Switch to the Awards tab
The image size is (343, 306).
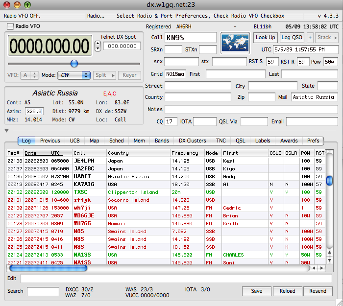point(289,141)
